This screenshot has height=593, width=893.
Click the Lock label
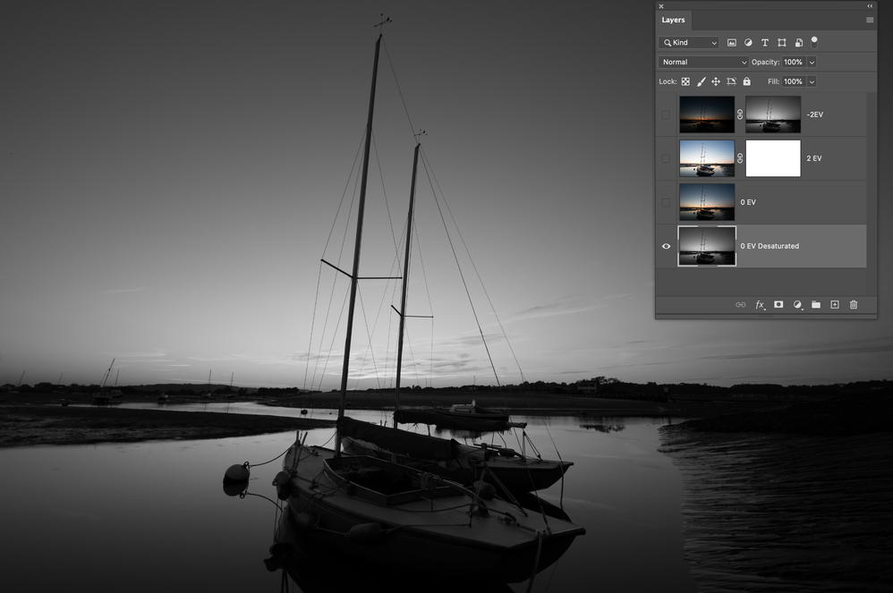tap(668, 81)
